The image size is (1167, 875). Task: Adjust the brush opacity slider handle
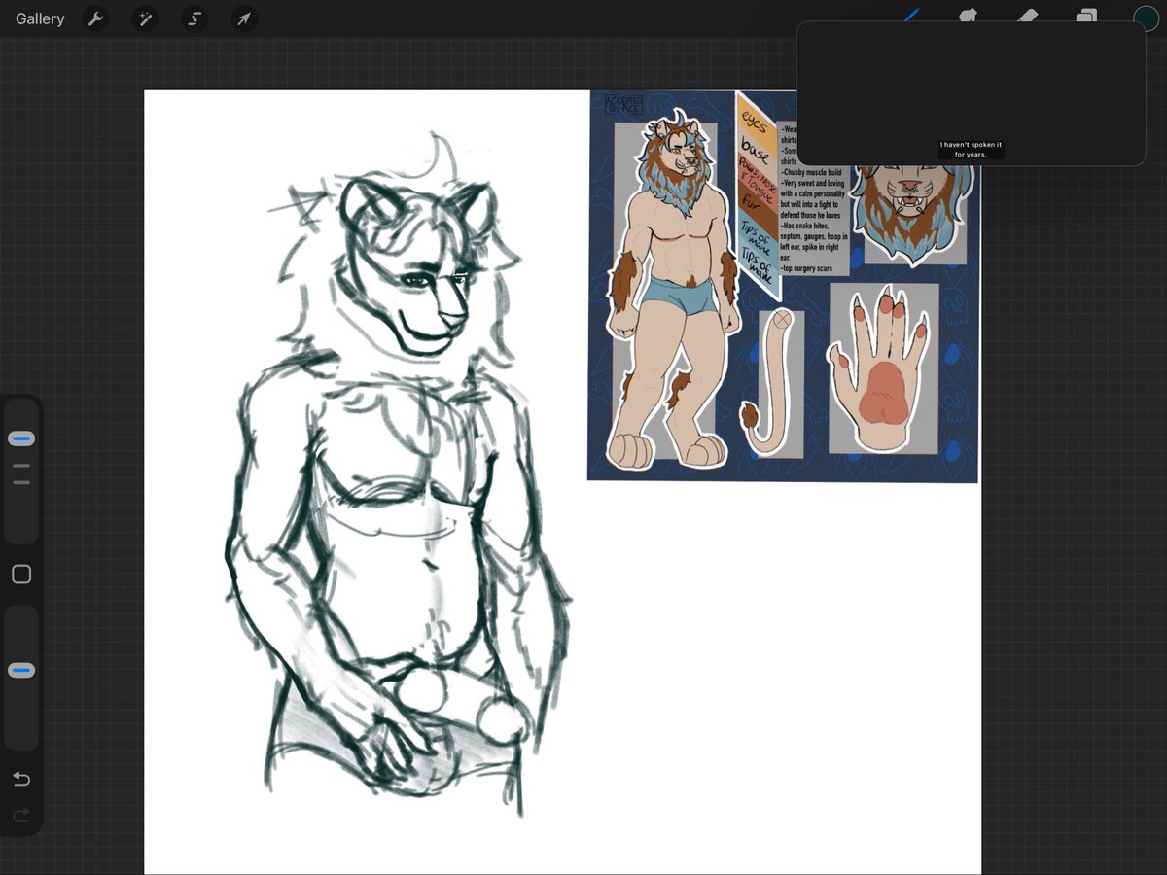21,671
